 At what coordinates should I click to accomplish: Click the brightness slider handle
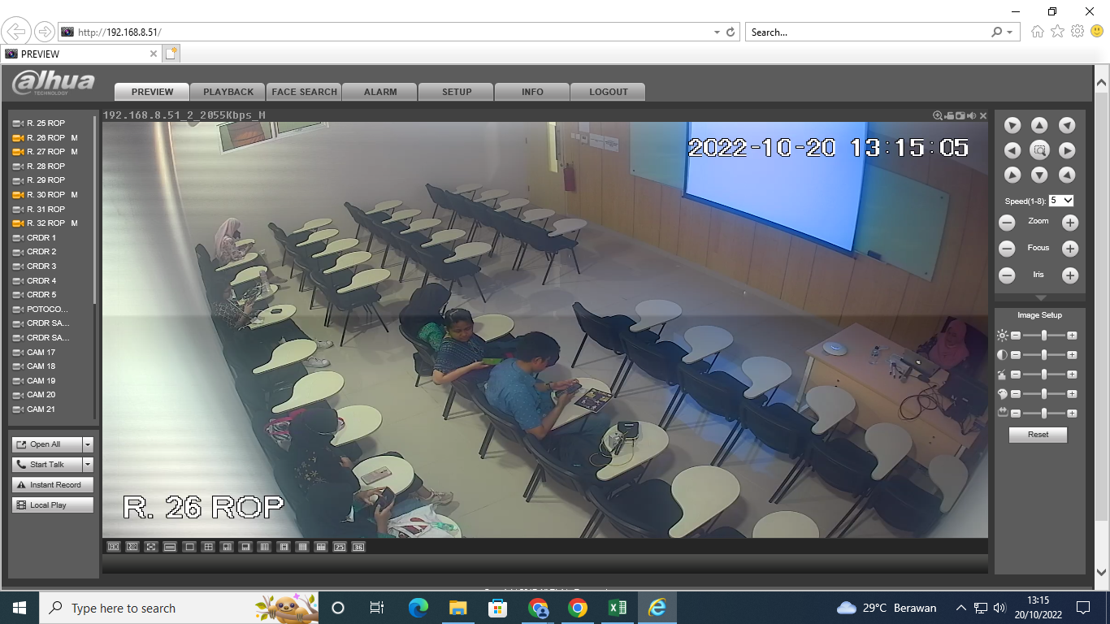(1044, 335)
